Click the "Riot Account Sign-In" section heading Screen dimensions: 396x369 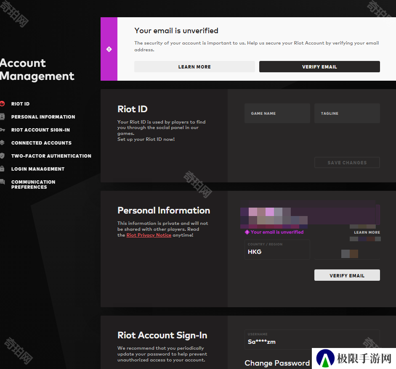click(162, 335)
